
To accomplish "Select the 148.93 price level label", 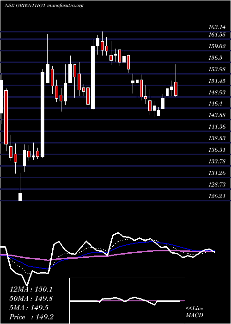I will pos(217,93).
